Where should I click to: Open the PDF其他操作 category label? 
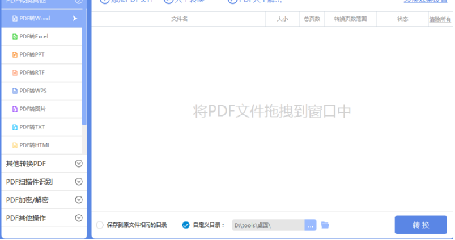tap(26, 218)
